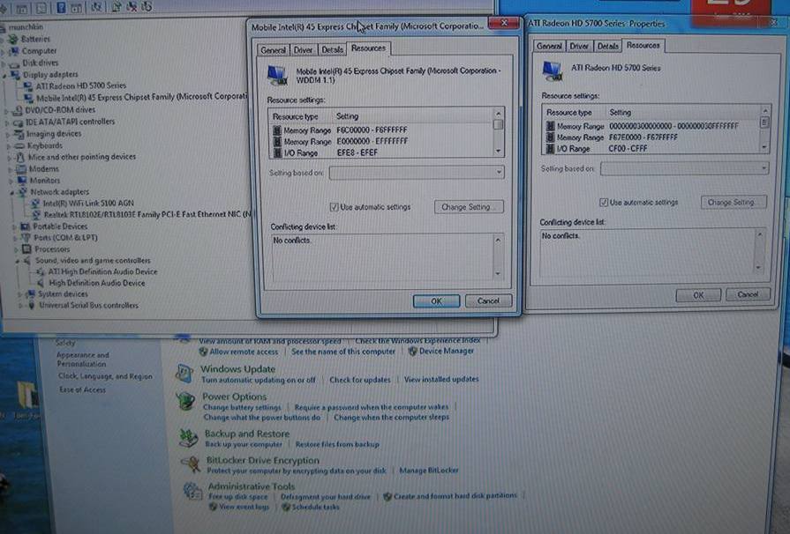Click Cancel in ATI Radeon Properties

tap(749, 294)
